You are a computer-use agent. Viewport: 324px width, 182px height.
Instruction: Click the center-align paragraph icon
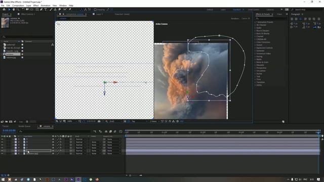point(296,19)
